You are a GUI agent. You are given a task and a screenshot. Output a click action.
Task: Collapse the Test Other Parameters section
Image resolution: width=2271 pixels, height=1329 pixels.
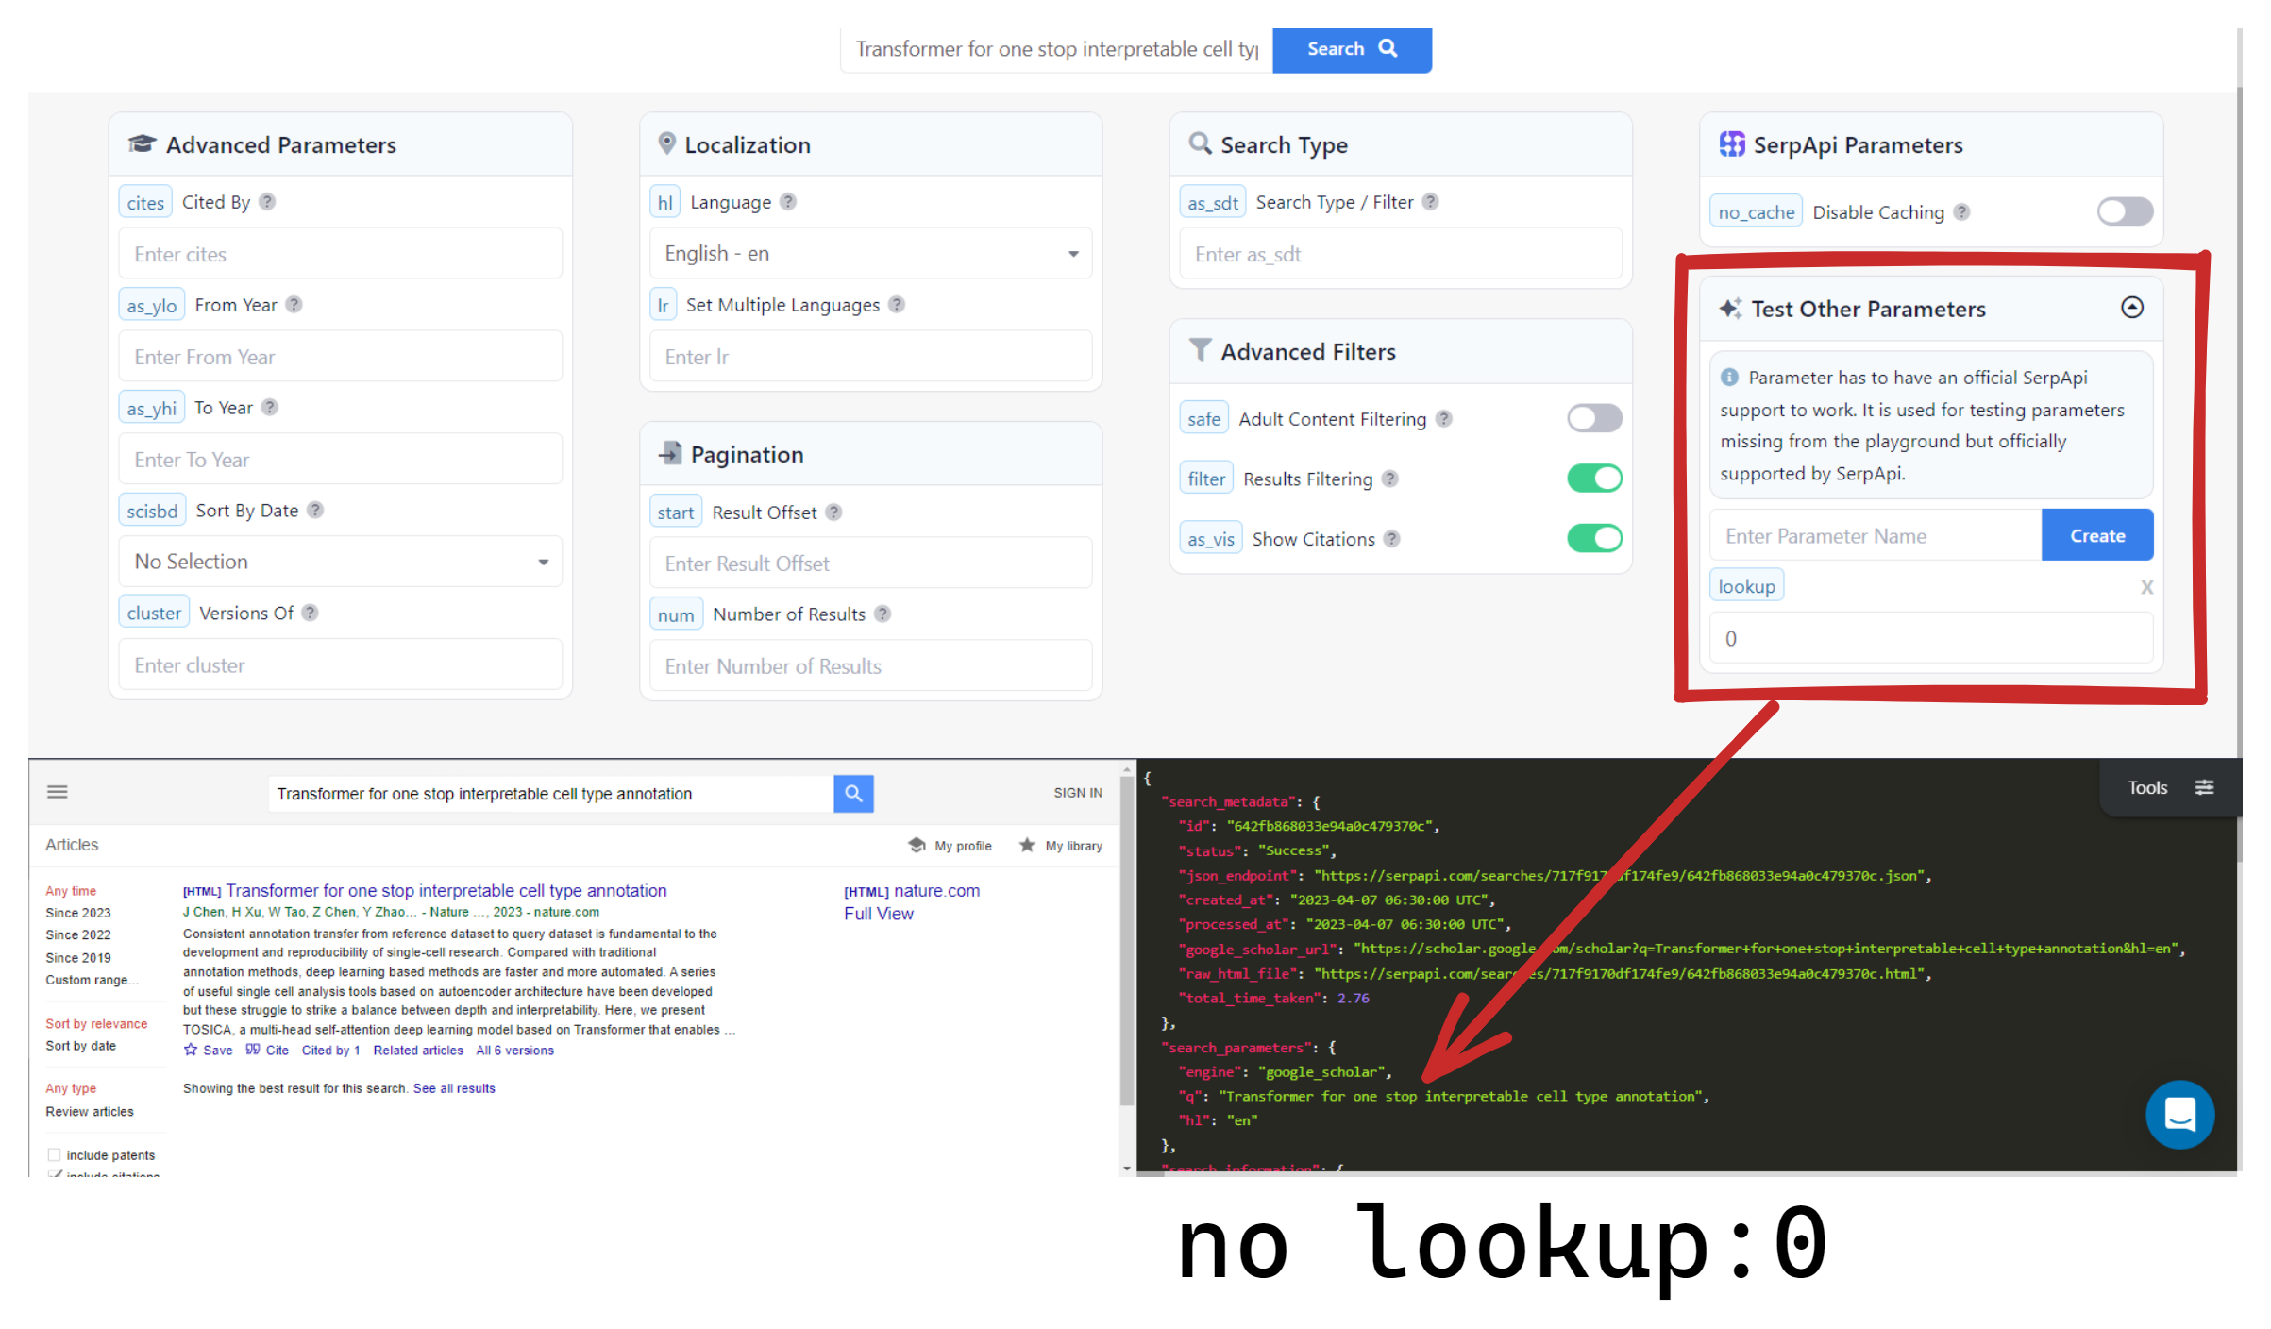point(2132,308)
